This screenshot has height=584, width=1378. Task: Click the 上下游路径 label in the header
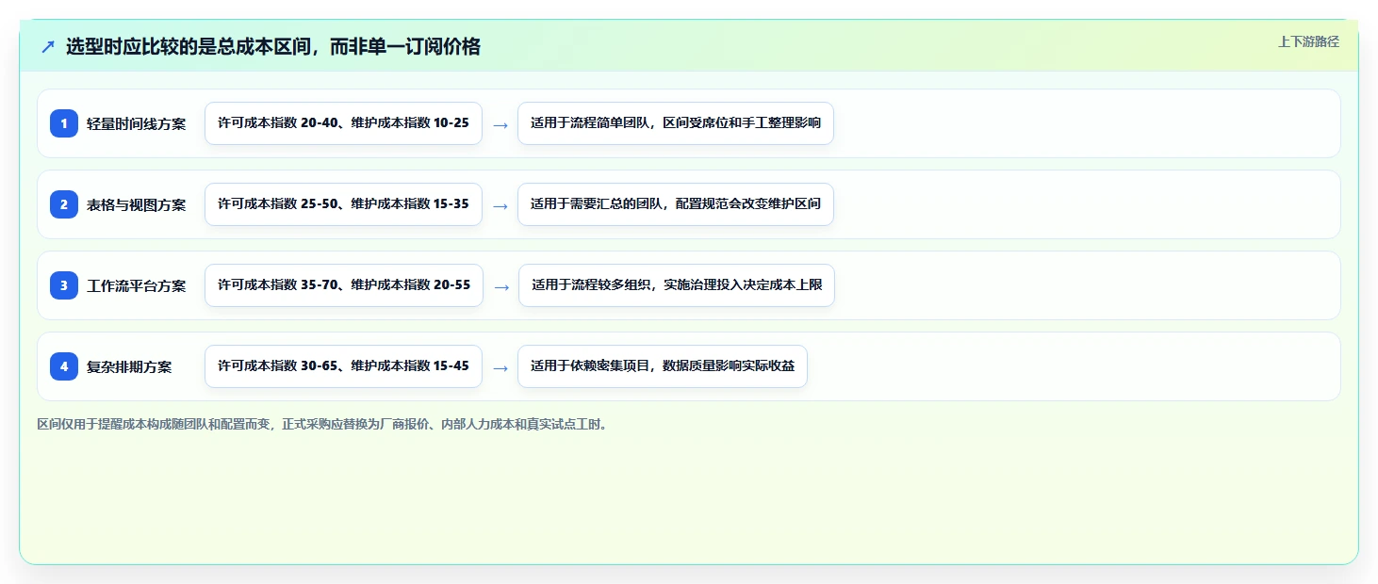1308,41
